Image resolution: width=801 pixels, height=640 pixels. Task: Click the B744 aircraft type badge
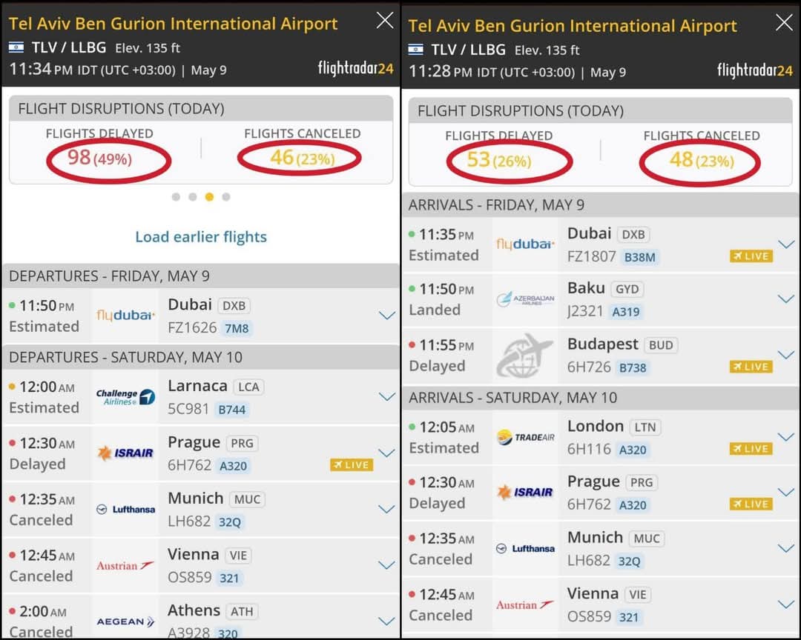231,410
